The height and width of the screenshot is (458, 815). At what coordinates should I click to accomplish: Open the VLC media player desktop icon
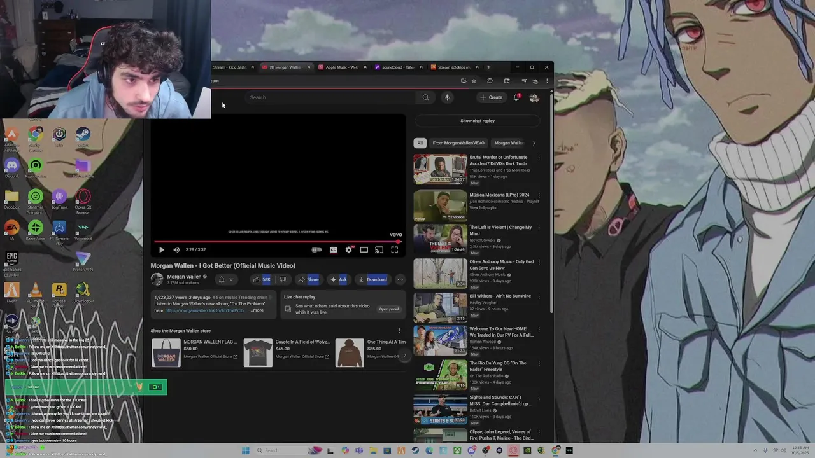[36, 295]
